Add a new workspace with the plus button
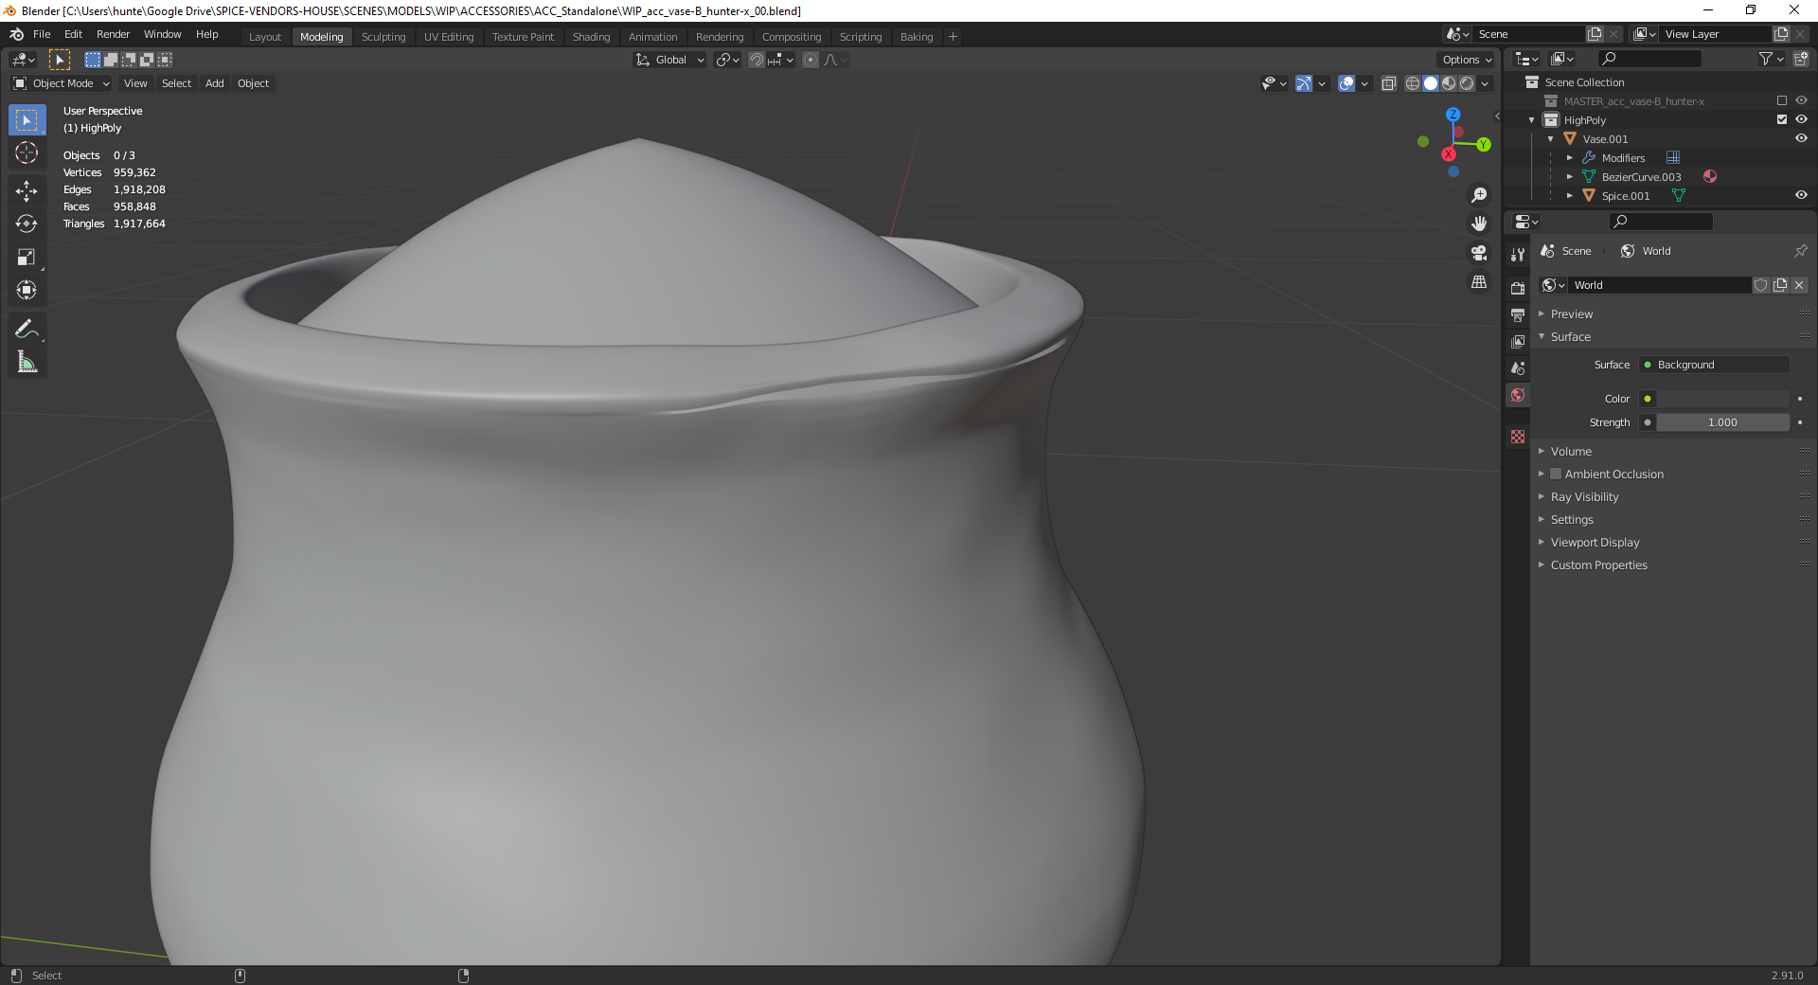 pyautogui.click(x=953, y=37)
